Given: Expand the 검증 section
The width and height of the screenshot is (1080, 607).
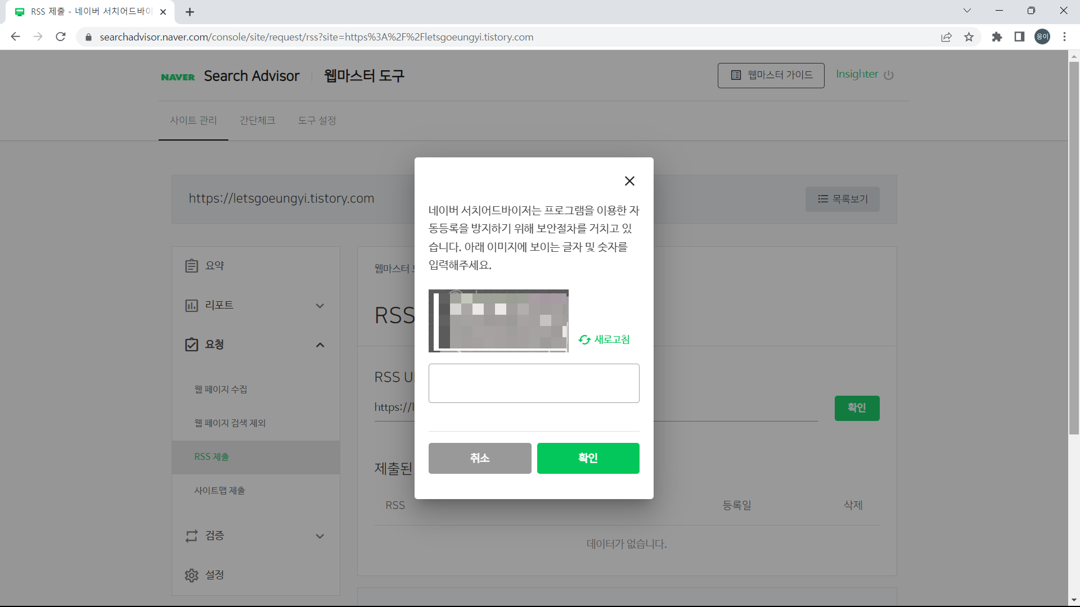Looking at the screenshot, I should point(319,536).
